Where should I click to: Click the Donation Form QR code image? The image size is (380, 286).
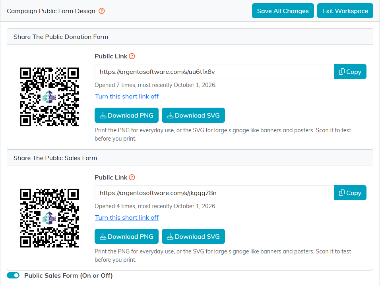tap(49, 97)
